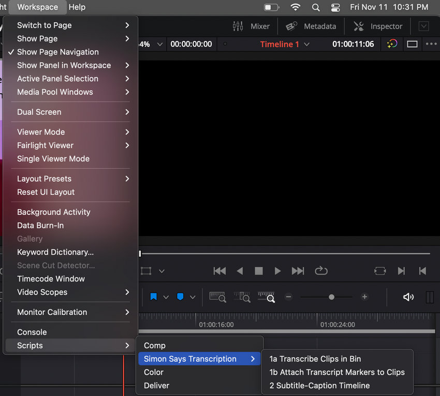Click the zoom in plus button

tap(364, 297)
